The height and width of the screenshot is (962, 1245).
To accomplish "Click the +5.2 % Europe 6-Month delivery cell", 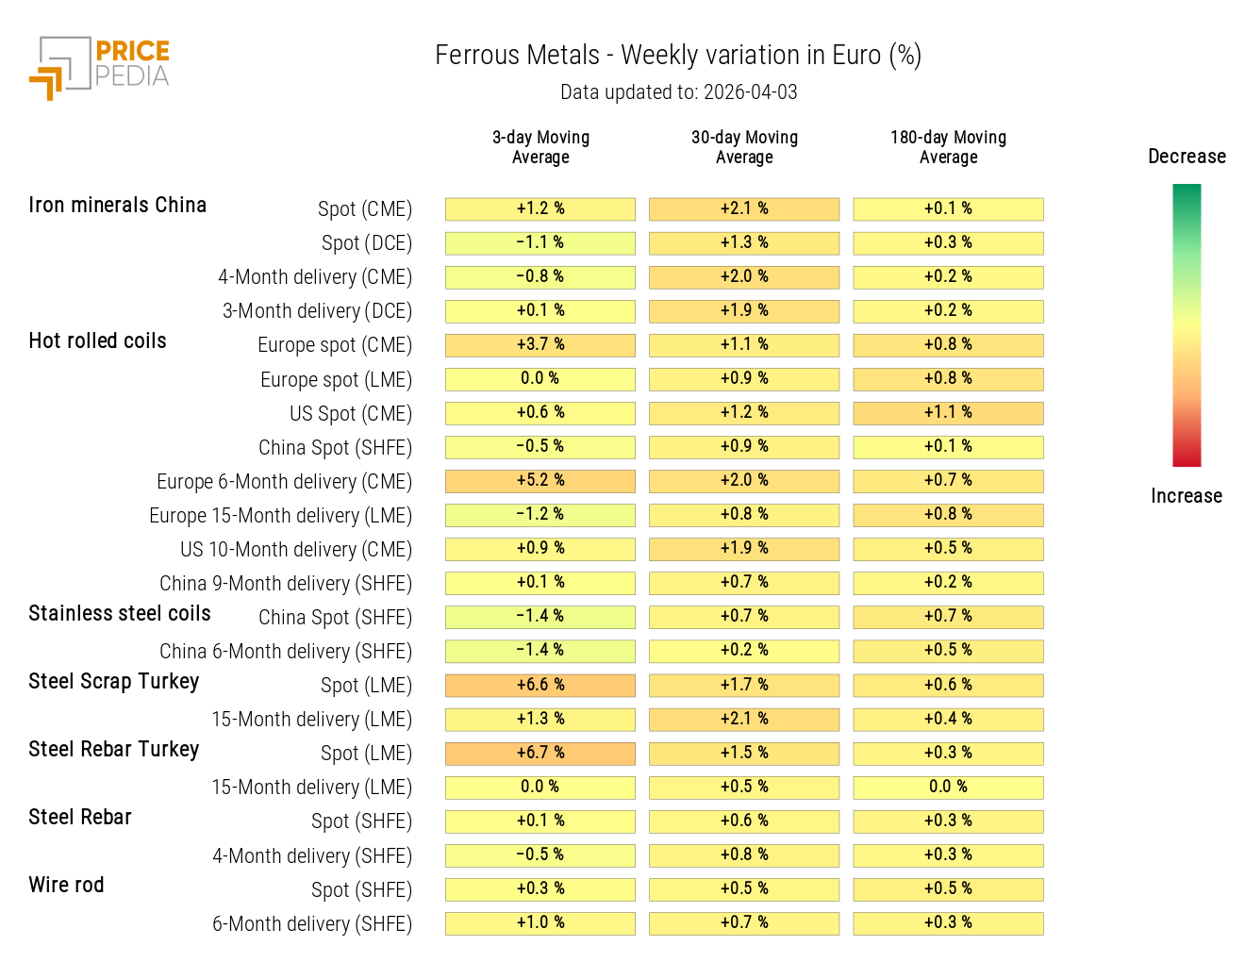I will [540, 480].
